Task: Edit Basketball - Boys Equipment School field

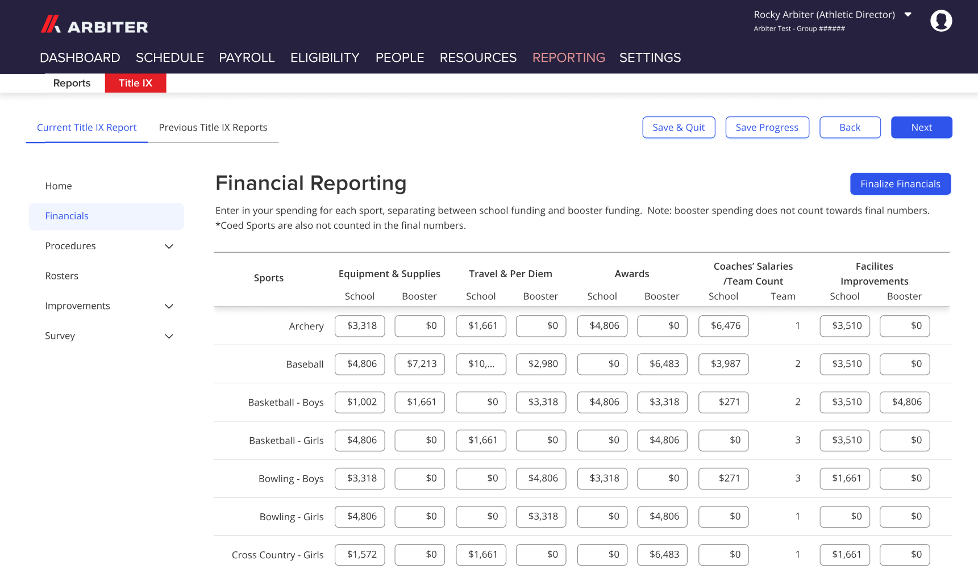Action: click(x=360, y=402)
